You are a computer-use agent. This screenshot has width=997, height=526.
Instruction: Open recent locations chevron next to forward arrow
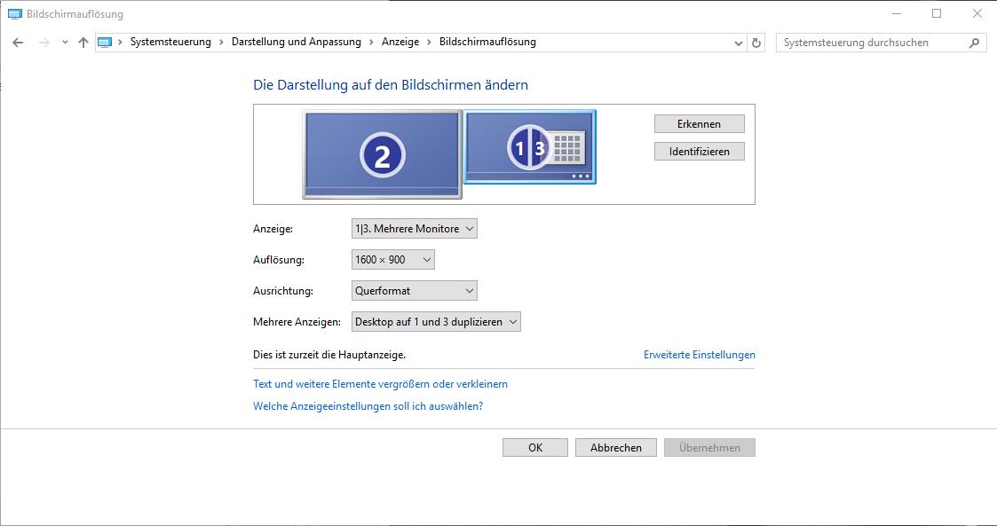tap(65, 43)
